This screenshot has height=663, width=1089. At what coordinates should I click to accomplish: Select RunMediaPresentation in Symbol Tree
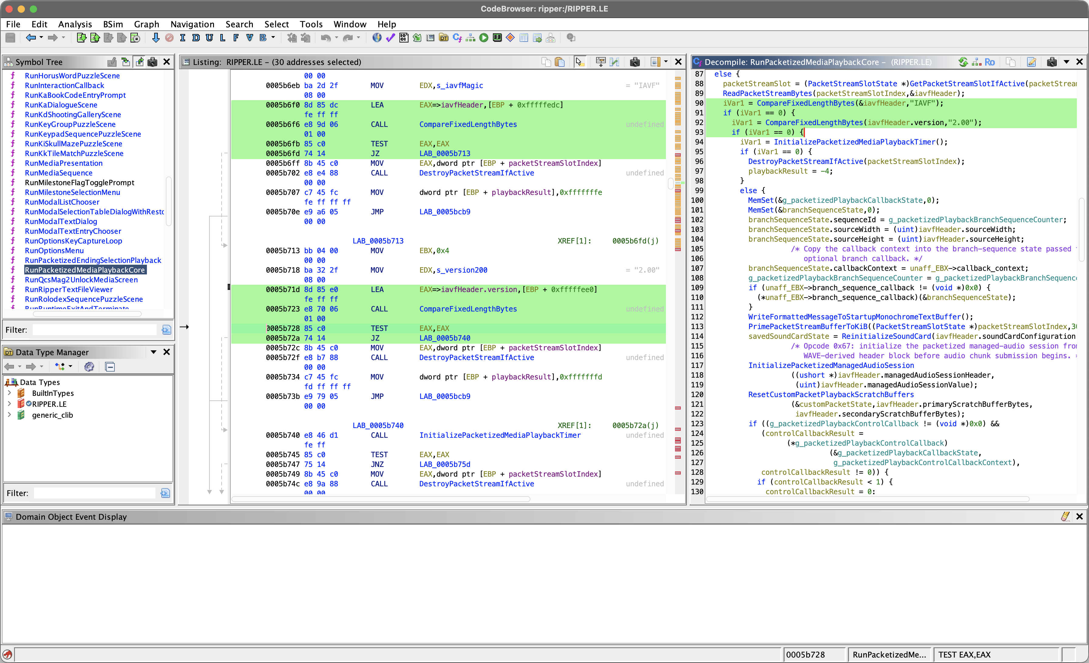coord(64,163)
